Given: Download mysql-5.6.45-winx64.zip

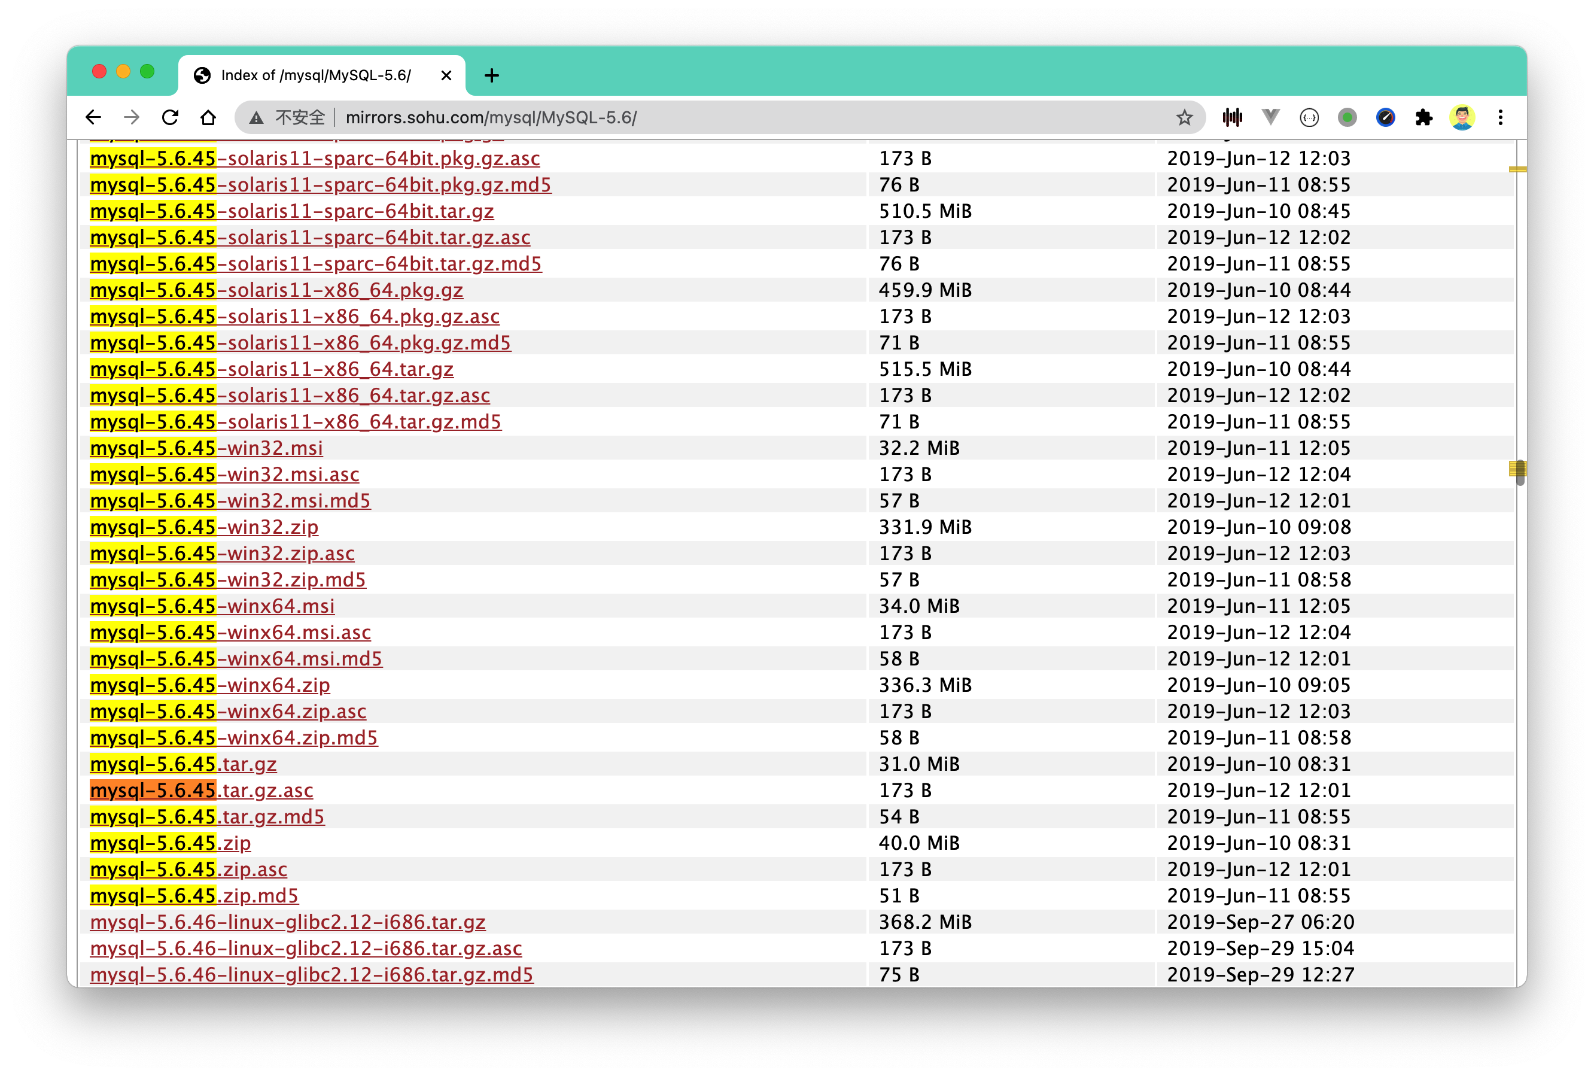Looking at the screenshot, I should 210,685.
